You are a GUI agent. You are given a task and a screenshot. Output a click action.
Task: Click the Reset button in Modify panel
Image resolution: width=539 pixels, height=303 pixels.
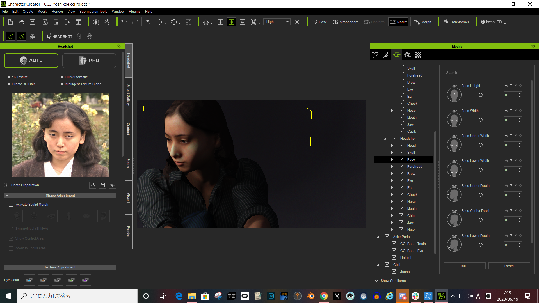pyautogui.click(x=509, y=266)
